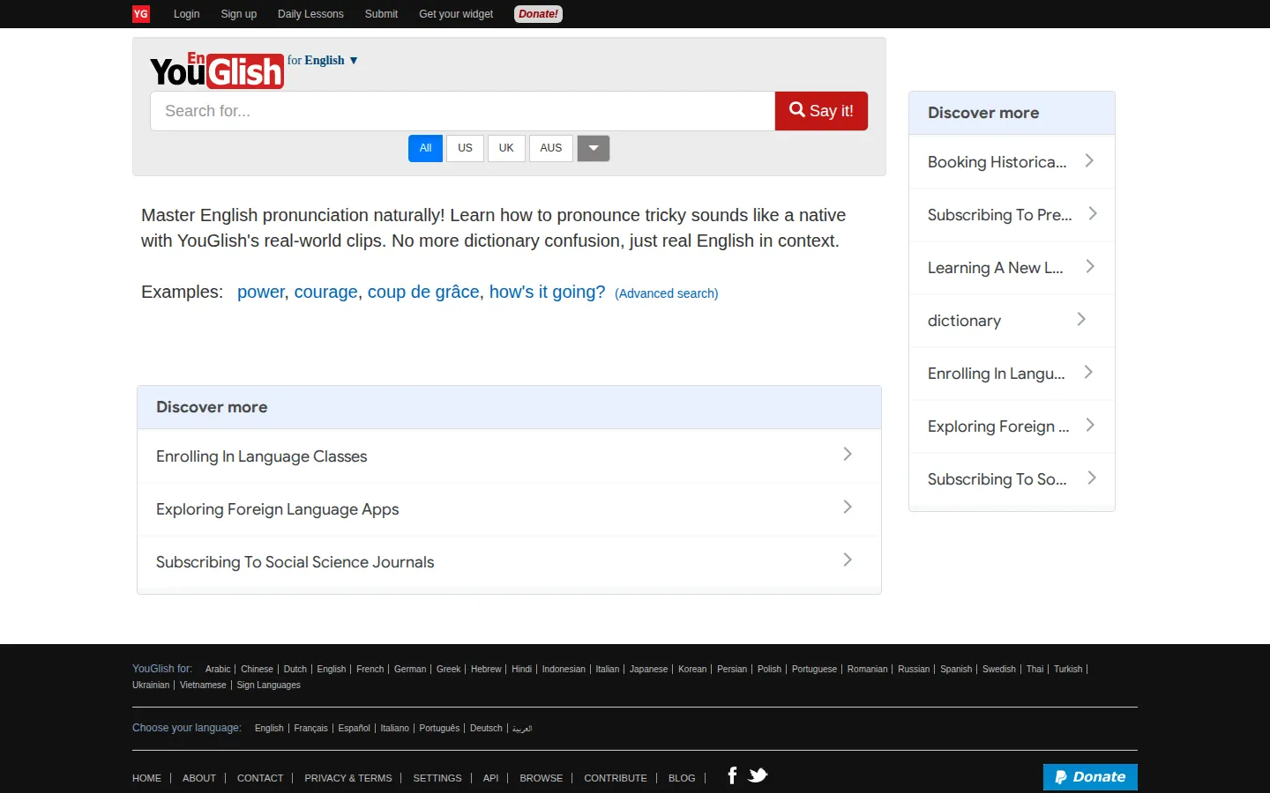Select the All accent filter
The width and height of the screenshot is (1270, 793).
coord(425,148)
